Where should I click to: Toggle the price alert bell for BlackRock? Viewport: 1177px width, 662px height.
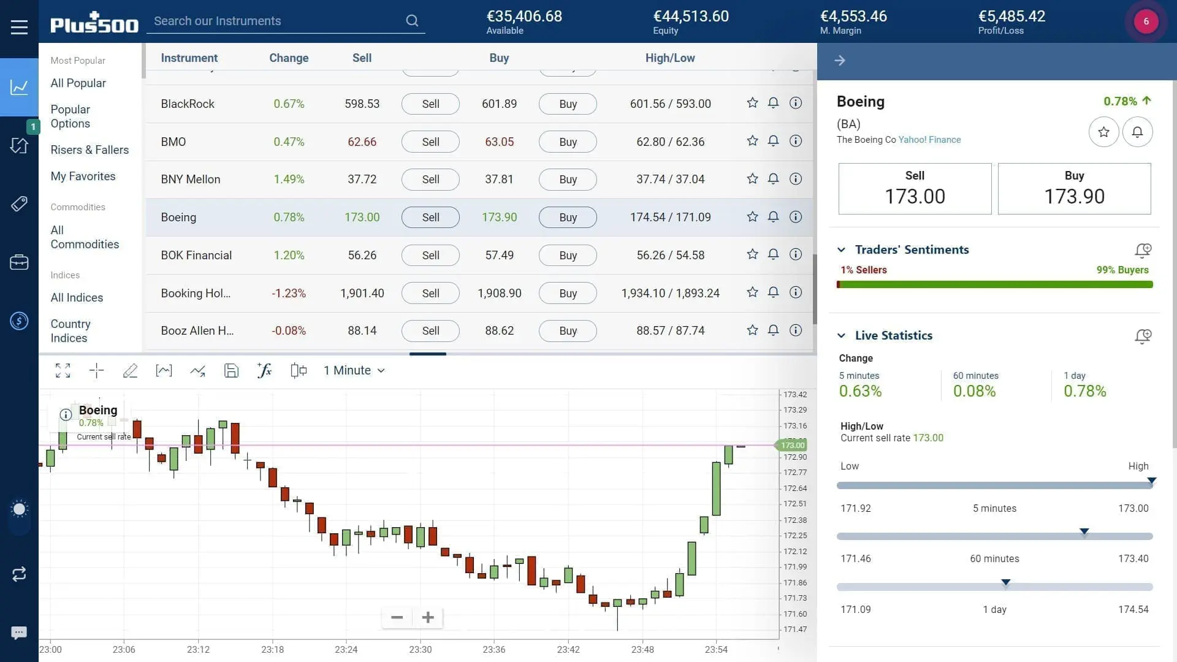[x=773, y=103]
